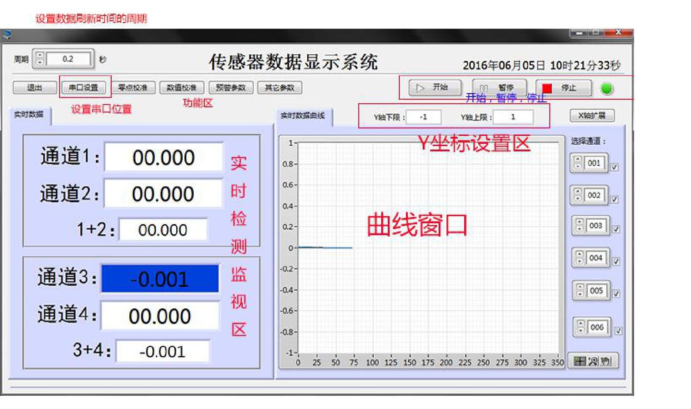Switch to the 实时数据曲线 tab
Screen dimensions: 691x409
tap(303, 116)
